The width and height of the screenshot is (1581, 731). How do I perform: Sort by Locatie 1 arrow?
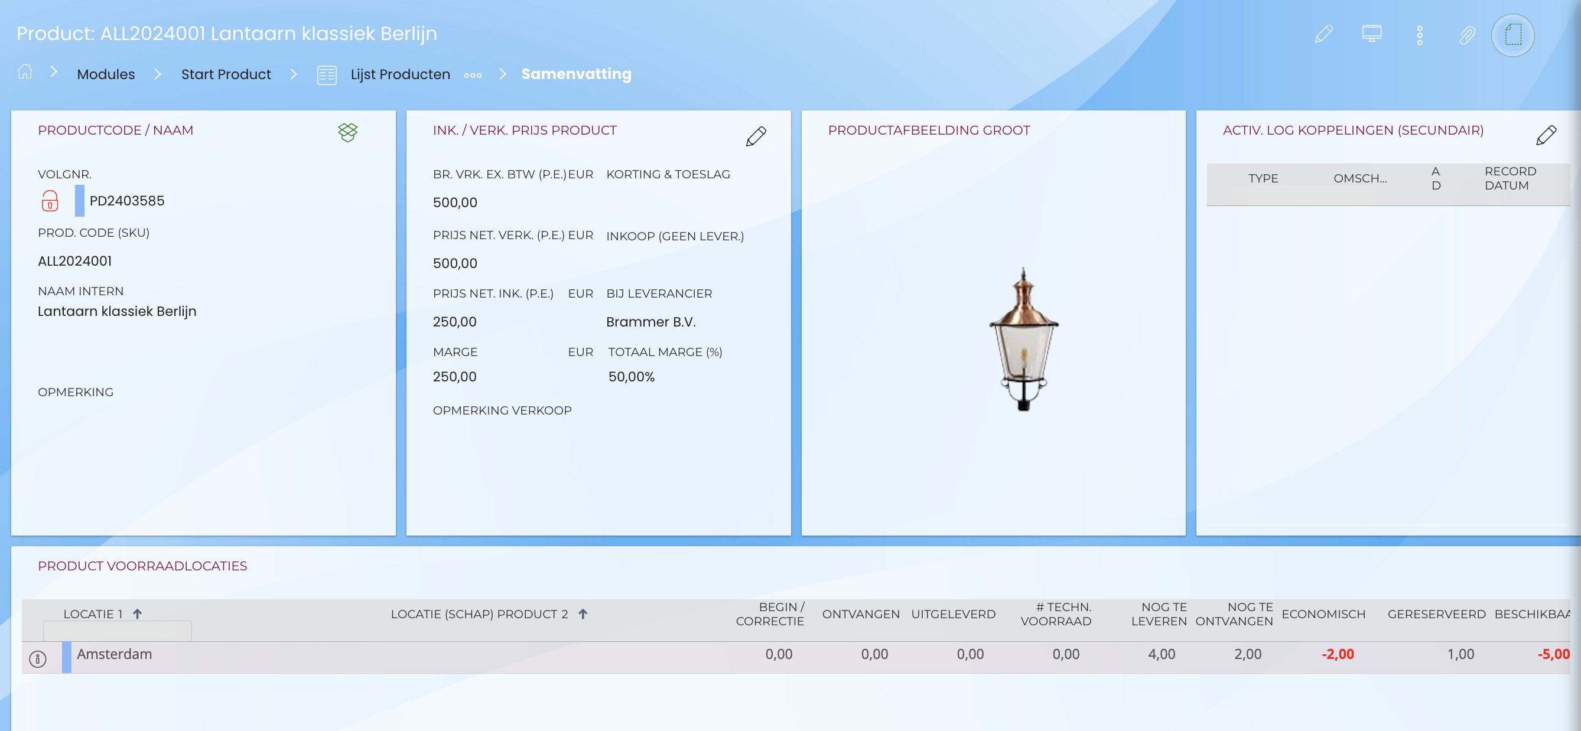(138, 614)
